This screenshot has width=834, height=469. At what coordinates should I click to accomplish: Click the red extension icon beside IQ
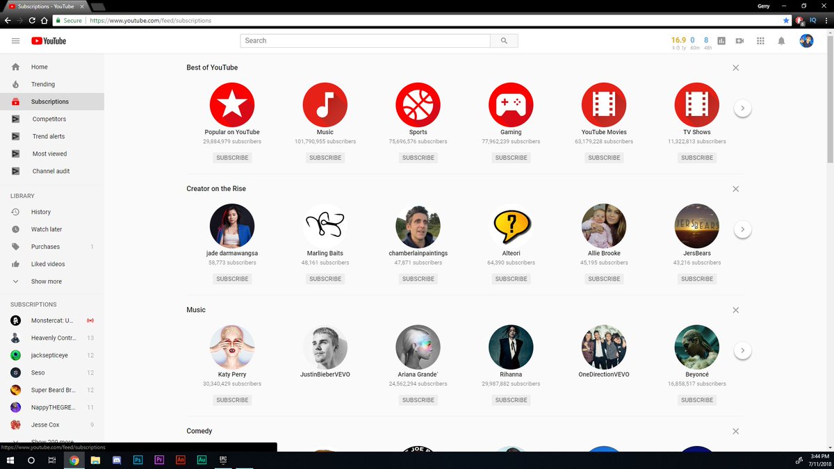click(x=800, y=21)
